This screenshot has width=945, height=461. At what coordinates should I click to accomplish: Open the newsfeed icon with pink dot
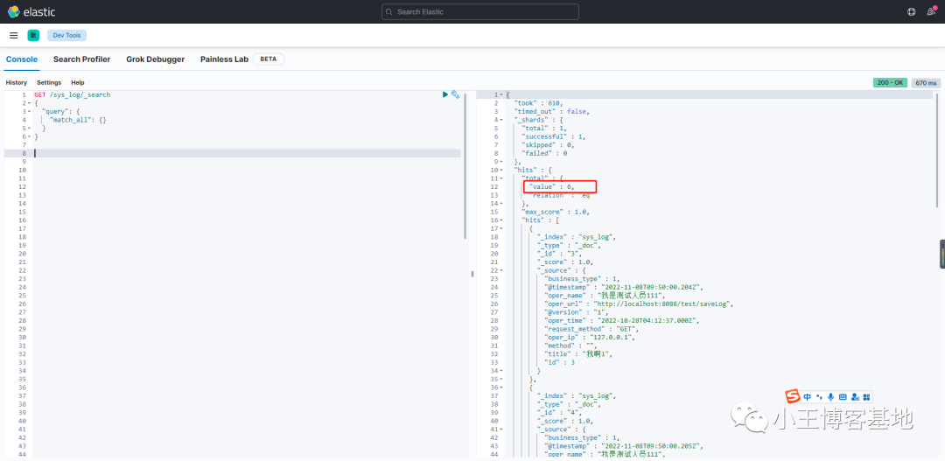(931, 11)
